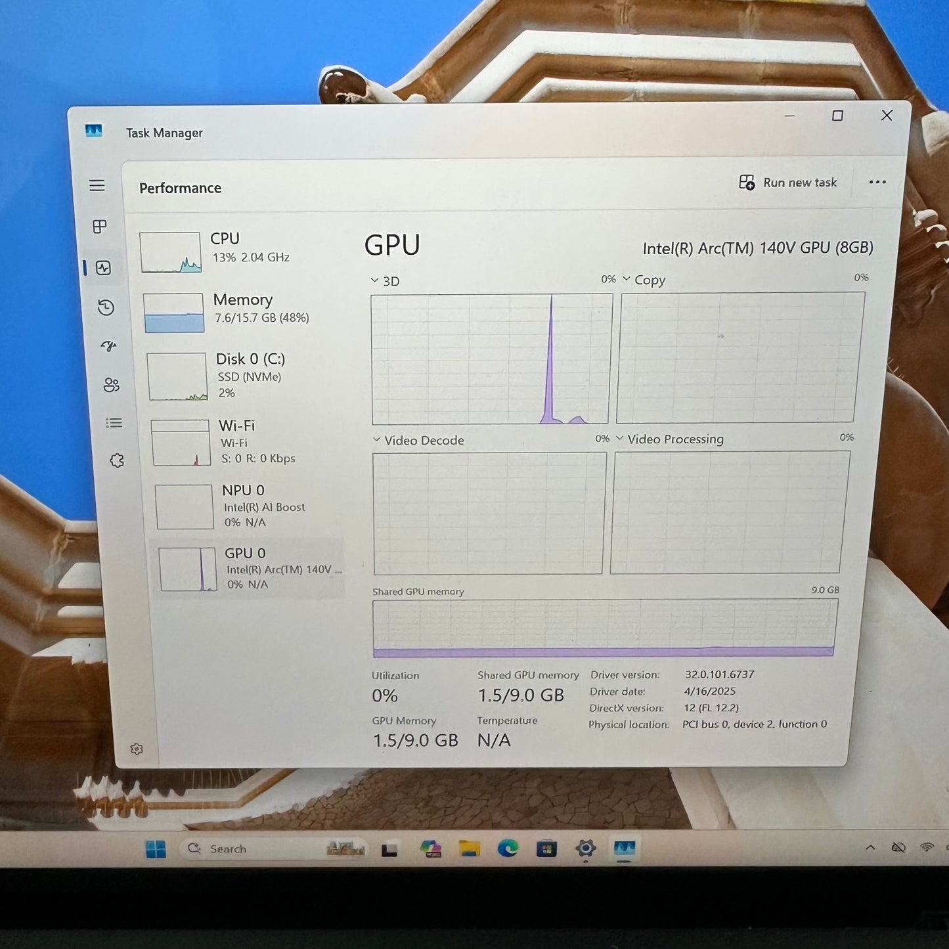Click "PCI bus 0, device 2, function 0"

(755, 724)
